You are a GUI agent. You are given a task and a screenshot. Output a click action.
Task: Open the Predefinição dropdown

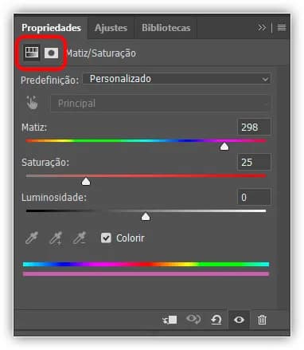177,79
